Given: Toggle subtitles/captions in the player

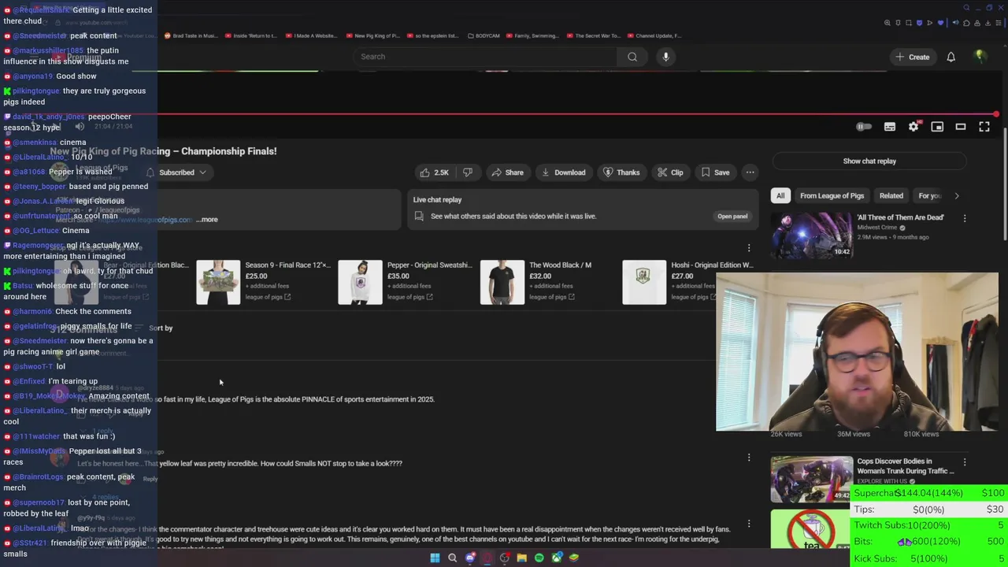Looking at the screenshot, I should click(890, 127).
